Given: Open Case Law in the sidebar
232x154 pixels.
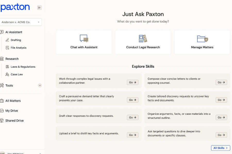Looking at the screenshot, I should point(17,74).
